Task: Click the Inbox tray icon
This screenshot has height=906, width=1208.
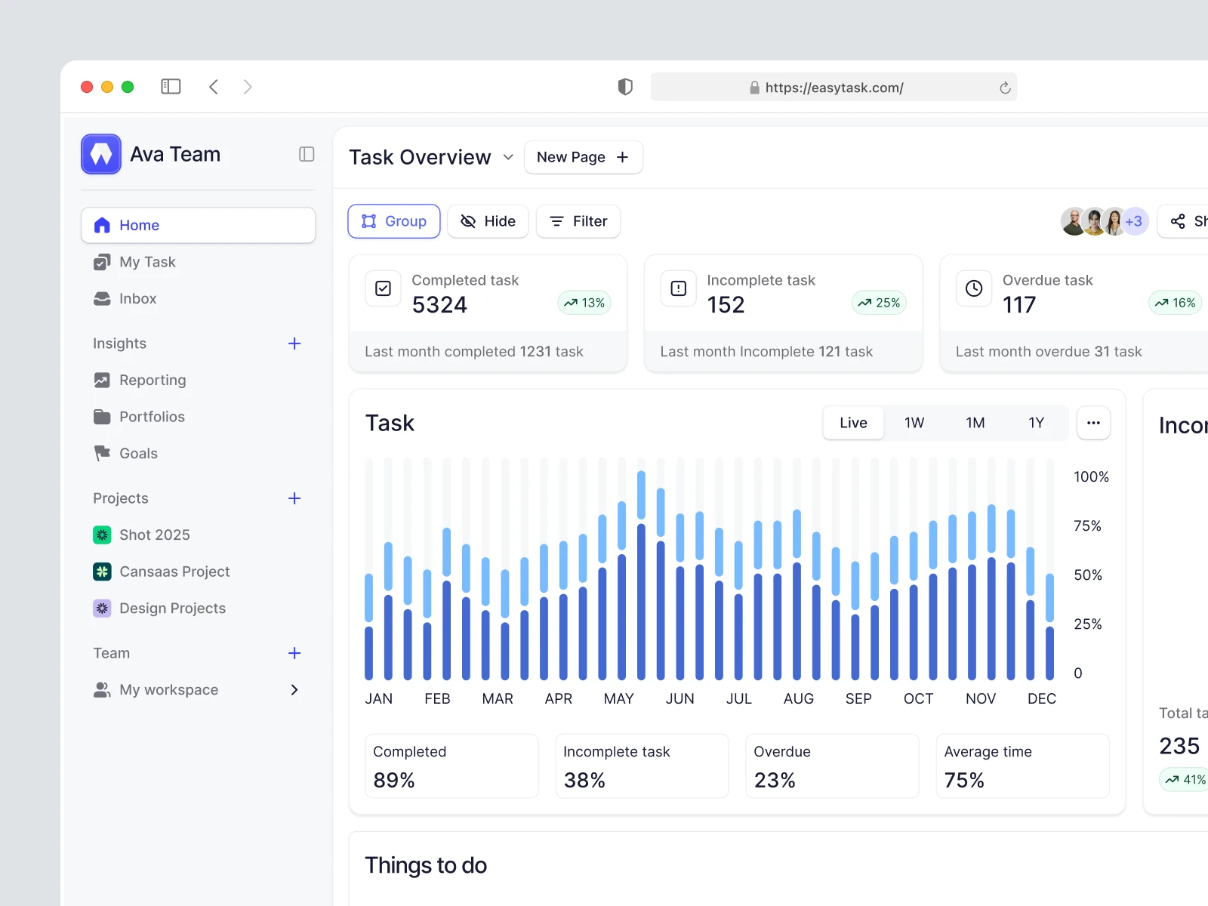Action: tap(102, 298)
